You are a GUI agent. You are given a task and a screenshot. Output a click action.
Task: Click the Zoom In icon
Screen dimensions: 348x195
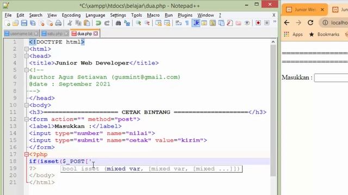[x=138, y=23]
